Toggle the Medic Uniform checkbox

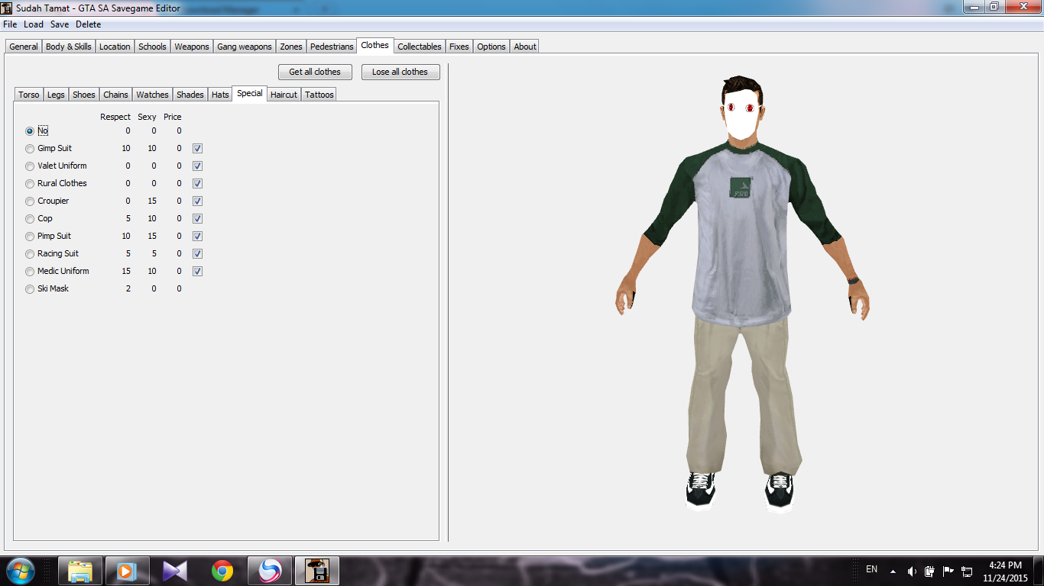click(197, 272)
